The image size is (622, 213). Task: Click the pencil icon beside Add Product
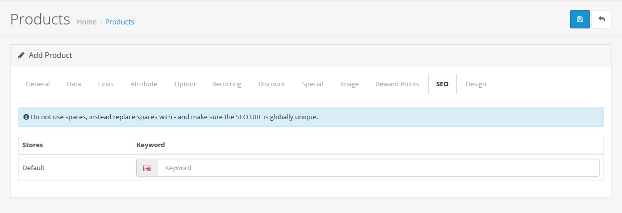(21, 55)
